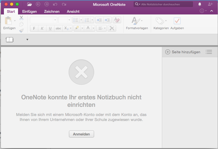
Task: Go forward with the right arrow icon
Action: click(47, 4)
